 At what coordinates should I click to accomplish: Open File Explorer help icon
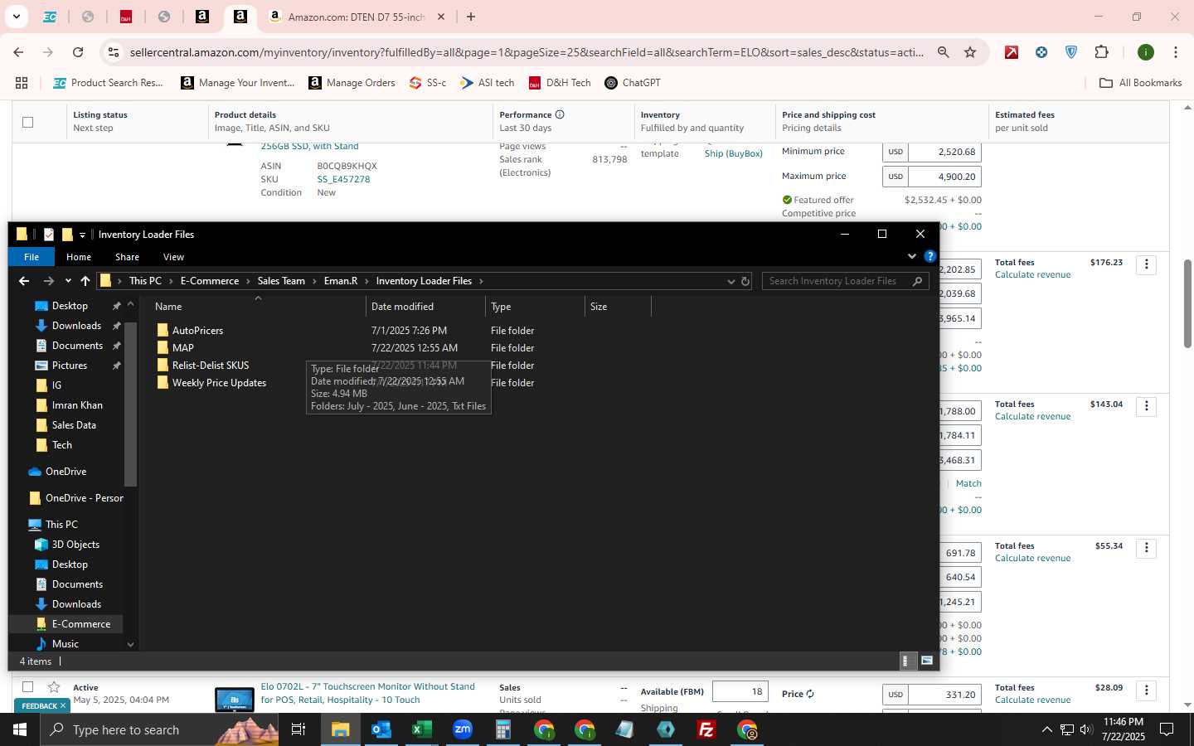point(930,256)
